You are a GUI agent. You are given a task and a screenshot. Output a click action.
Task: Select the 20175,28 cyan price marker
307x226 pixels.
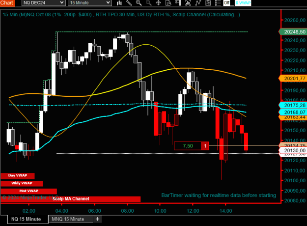coord(293,105)
